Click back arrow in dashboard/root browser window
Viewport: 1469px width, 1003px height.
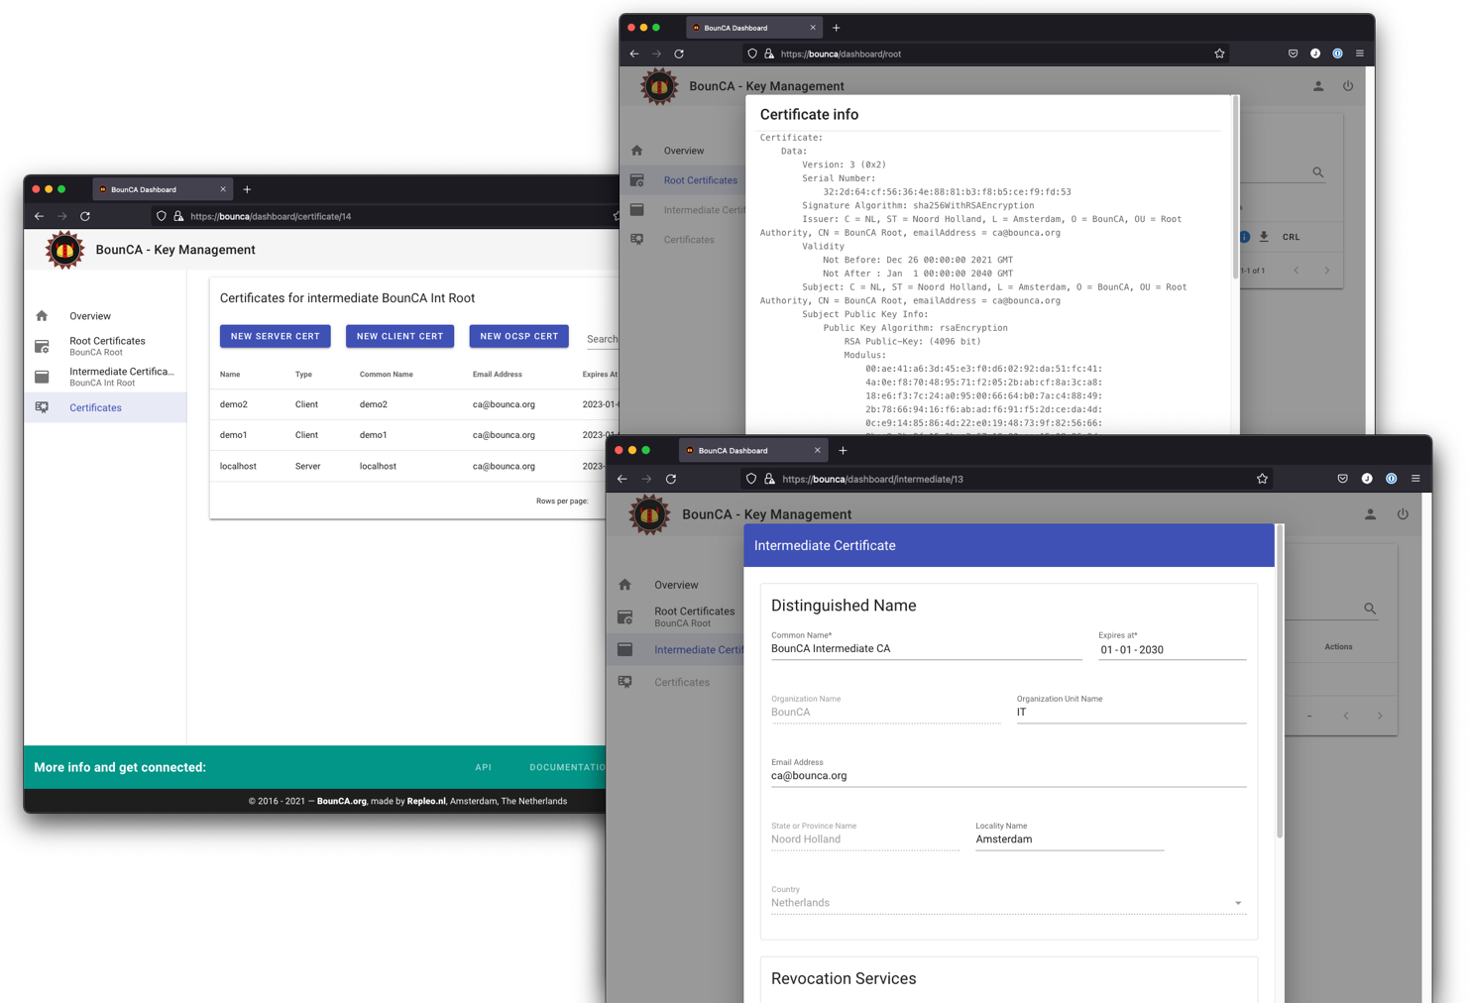pos(634,54)
